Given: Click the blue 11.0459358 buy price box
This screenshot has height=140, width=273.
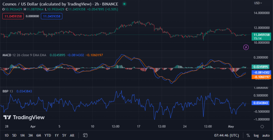Looking at the screenshot, I should (52, 16).
